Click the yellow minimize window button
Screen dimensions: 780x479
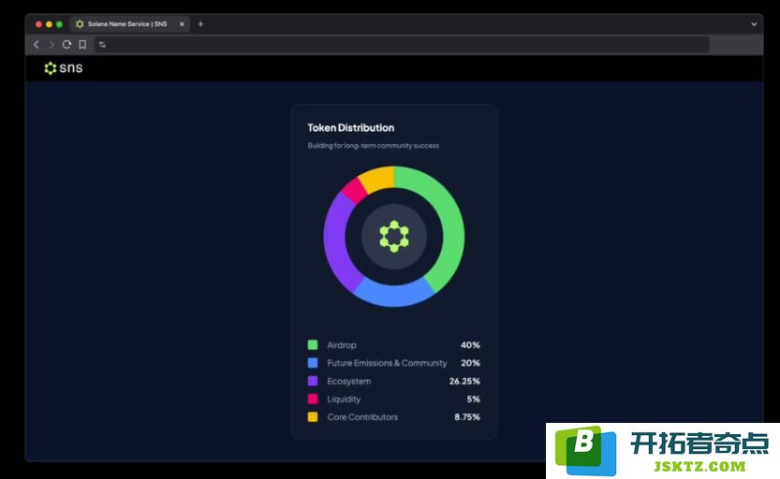tap(49, 23)
